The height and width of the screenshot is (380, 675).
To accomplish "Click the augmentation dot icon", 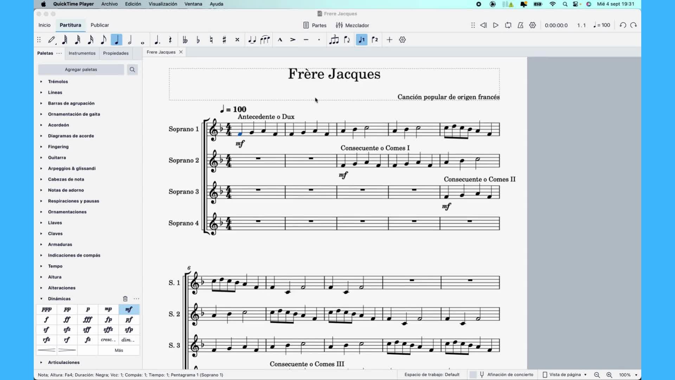I will point(157,40).
